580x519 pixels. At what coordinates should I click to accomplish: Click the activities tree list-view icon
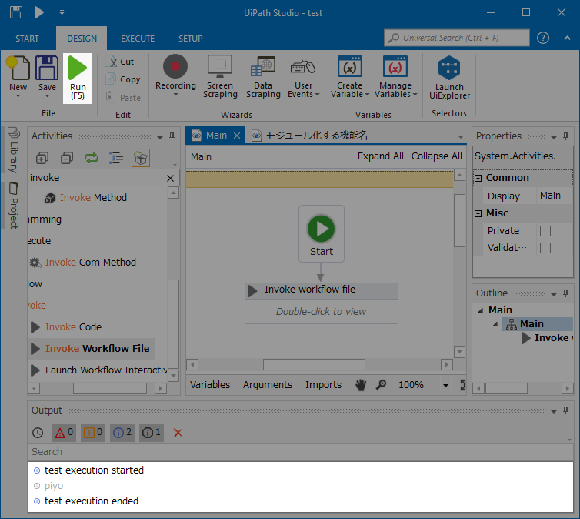point(116,158)
